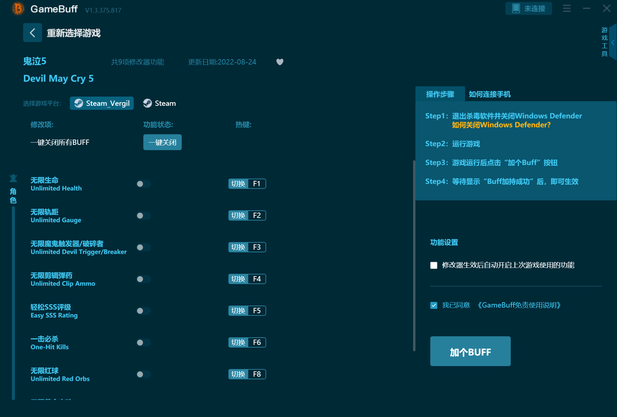
Task: Click 切换 for F5 hotkey
Action: (238, 311)
